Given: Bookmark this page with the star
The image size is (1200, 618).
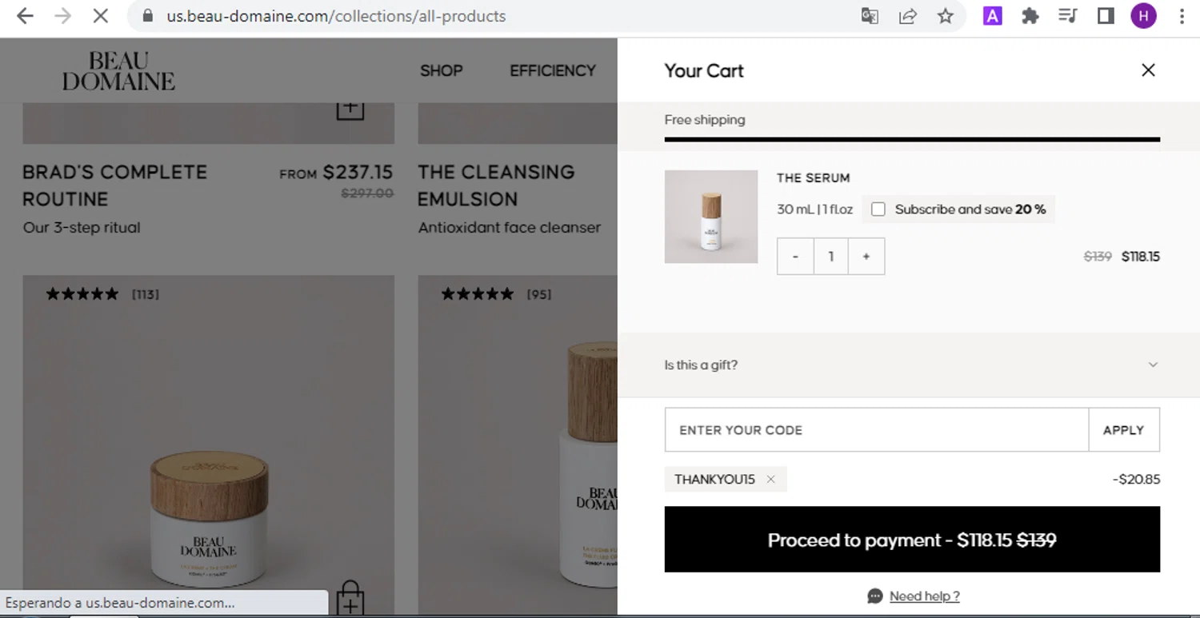Looking at the screenshot, I should pos(946,16).
